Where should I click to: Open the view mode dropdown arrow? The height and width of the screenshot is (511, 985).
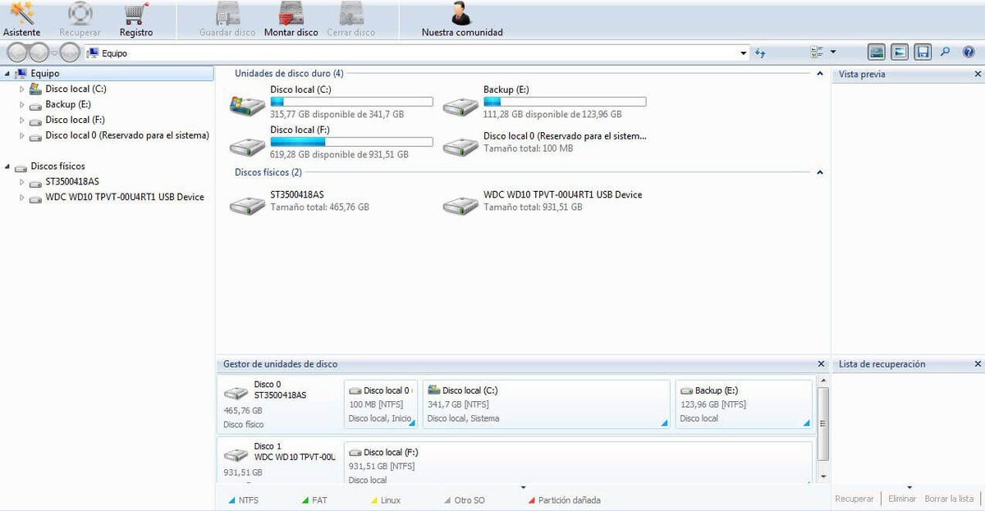tap(833, 52)
